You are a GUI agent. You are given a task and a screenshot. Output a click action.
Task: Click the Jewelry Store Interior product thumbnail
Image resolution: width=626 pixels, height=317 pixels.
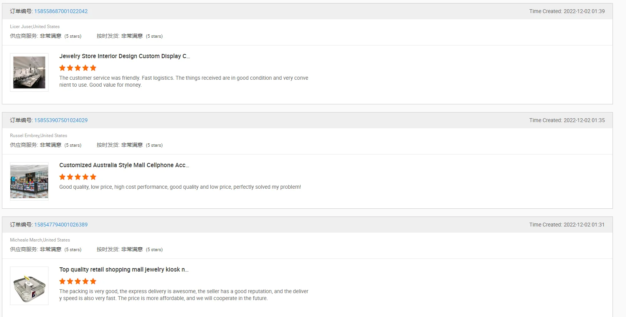point(29,72)
